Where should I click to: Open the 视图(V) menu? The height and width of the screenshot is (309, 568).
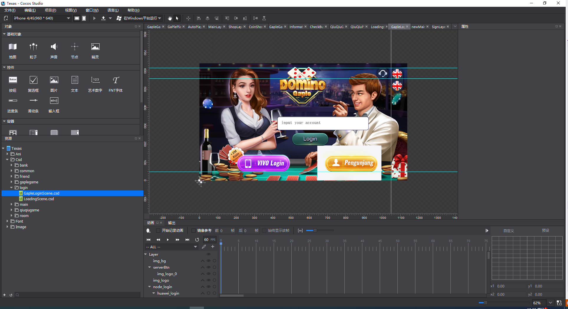pos(70,10)
